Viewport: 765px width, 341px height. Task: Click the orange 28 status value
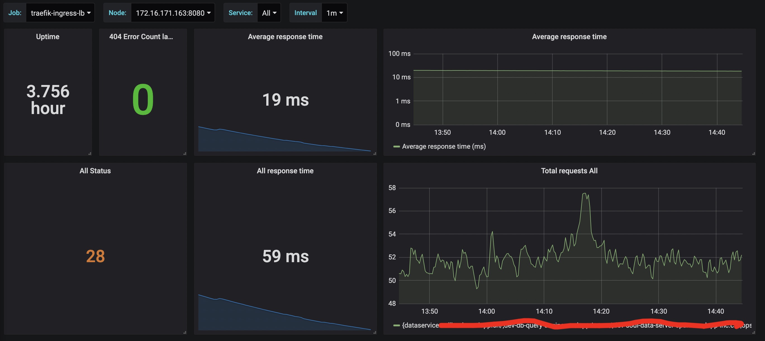95,256
